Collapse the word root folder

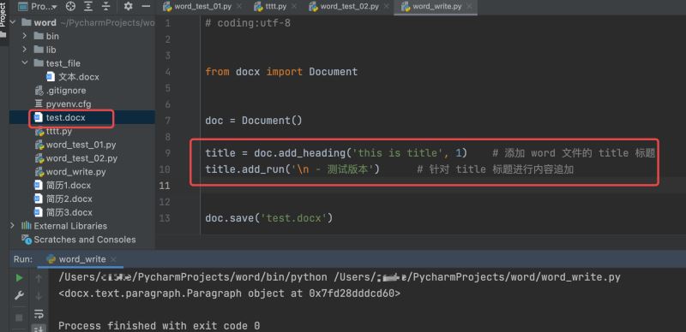[x=13, y=22]
